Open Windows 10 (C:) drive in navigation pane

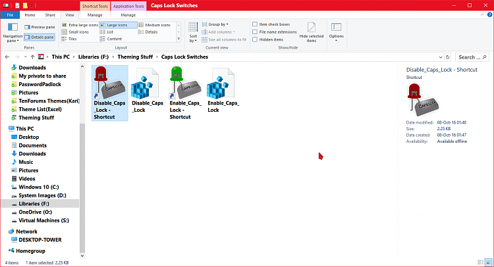41,187
